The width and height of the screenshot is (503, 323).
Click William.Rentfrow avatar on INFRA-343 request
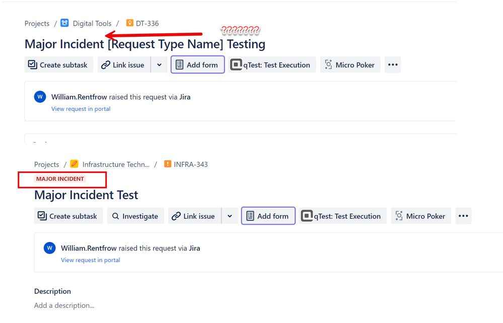50,248
